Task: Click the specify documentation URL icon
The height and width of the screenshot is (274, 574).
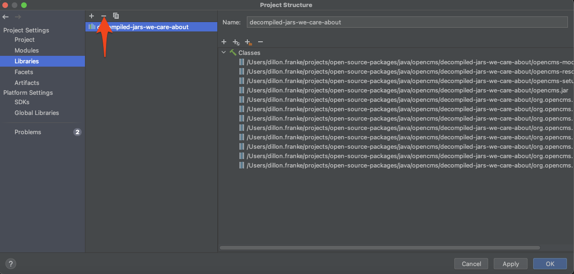Action: click(236, 42)
